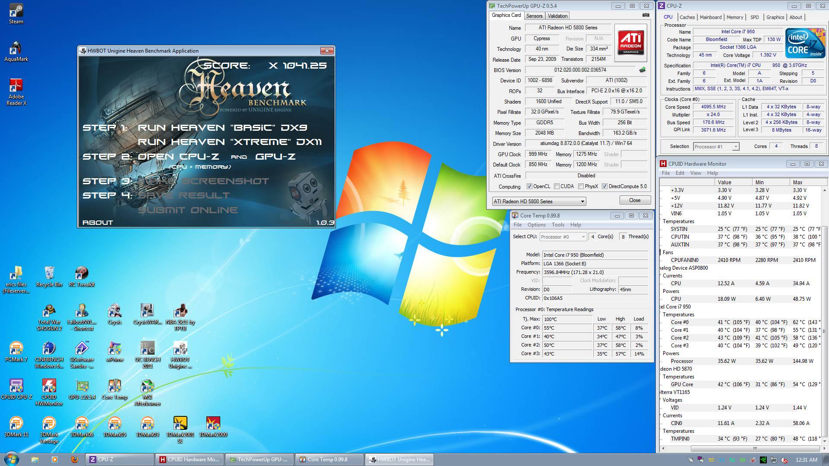829x466 pixels.
Task: Switch to the Sensors tab in GPU-Z
Action: pos(534,16)
